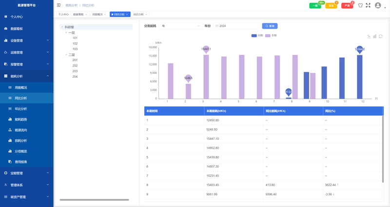This screenshot has width=390, height=207.
Task: Toggle the 同期 legend series
Action: (257, 35)
